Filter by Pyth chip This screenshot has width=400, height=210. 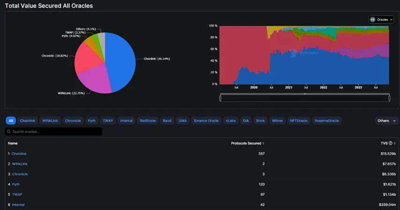pos(92,121)
